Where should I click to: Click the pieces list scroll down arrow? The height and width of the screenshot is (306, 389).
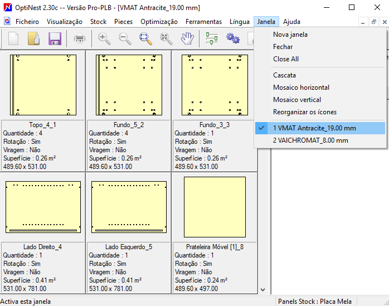[x=263, y=290]
